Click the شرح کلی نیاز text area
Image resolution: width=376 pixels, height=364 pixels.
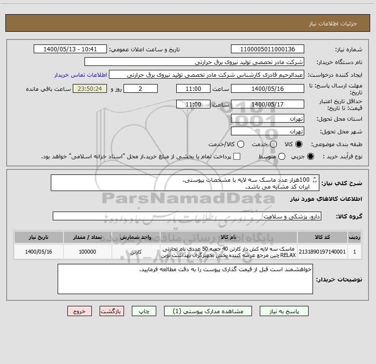pos(185,183)
